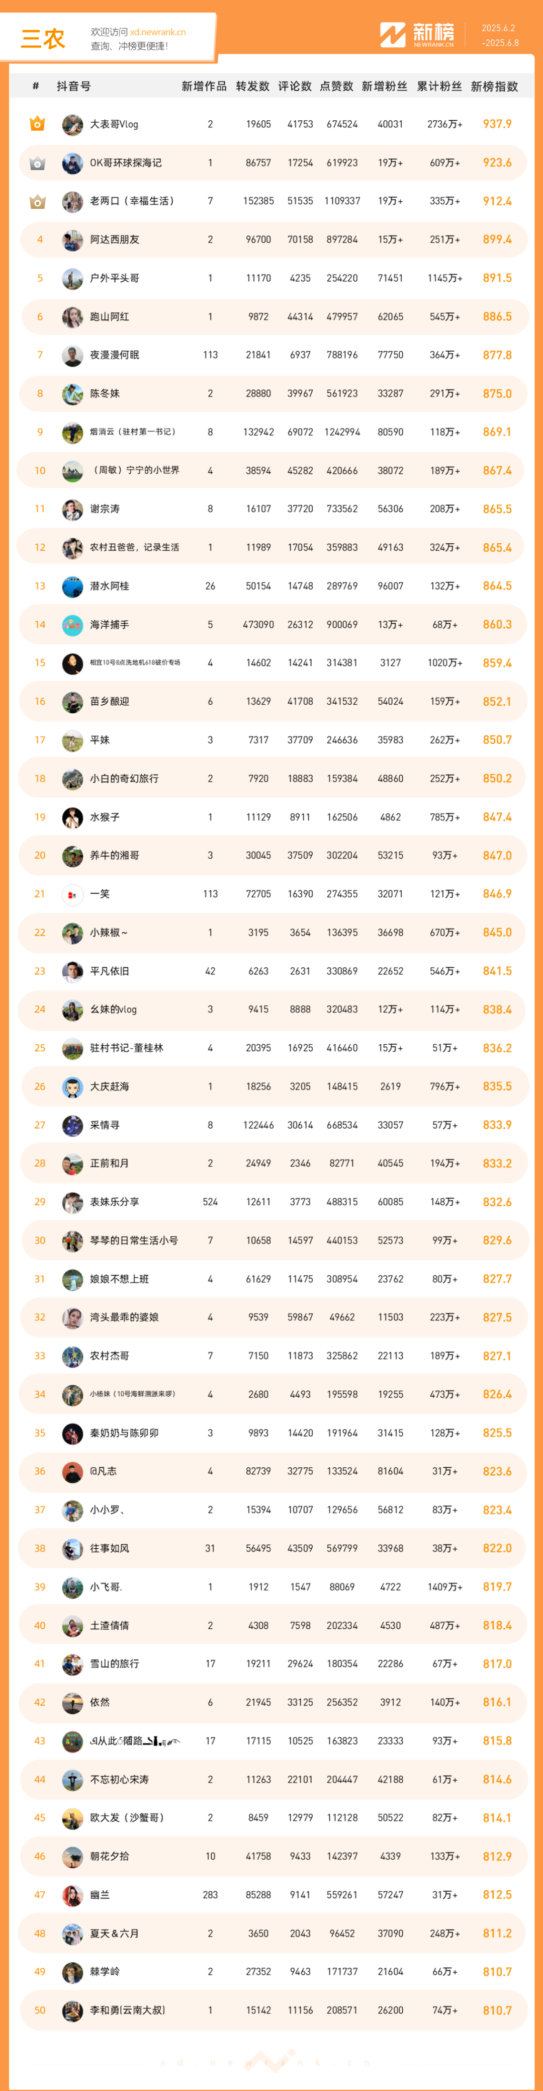Click the avatar of 潜水阿桂
The width and height of the screenshot is (543, 2091).
72,586
